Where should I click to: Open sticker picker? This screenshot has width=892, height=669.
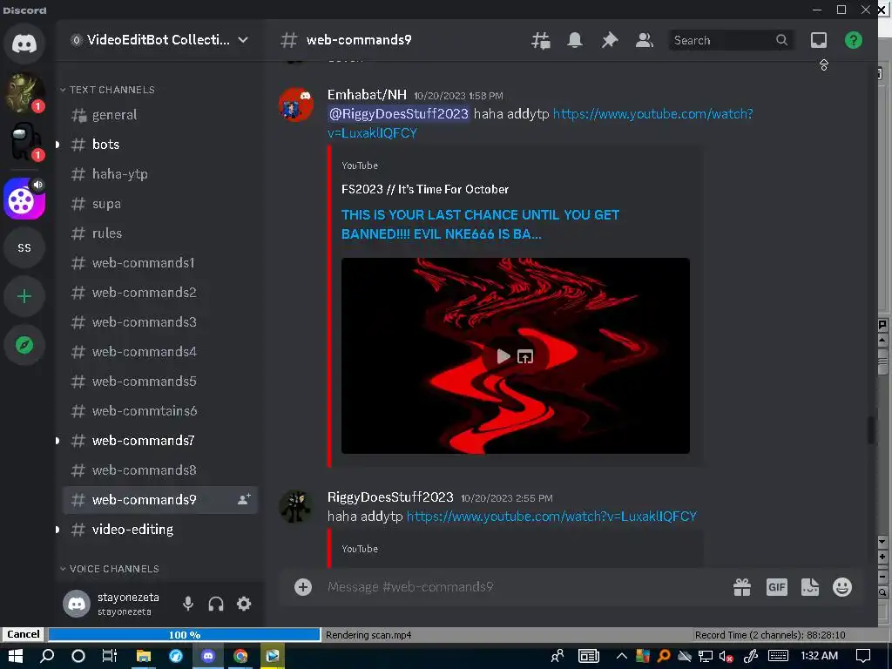(809, 586)
